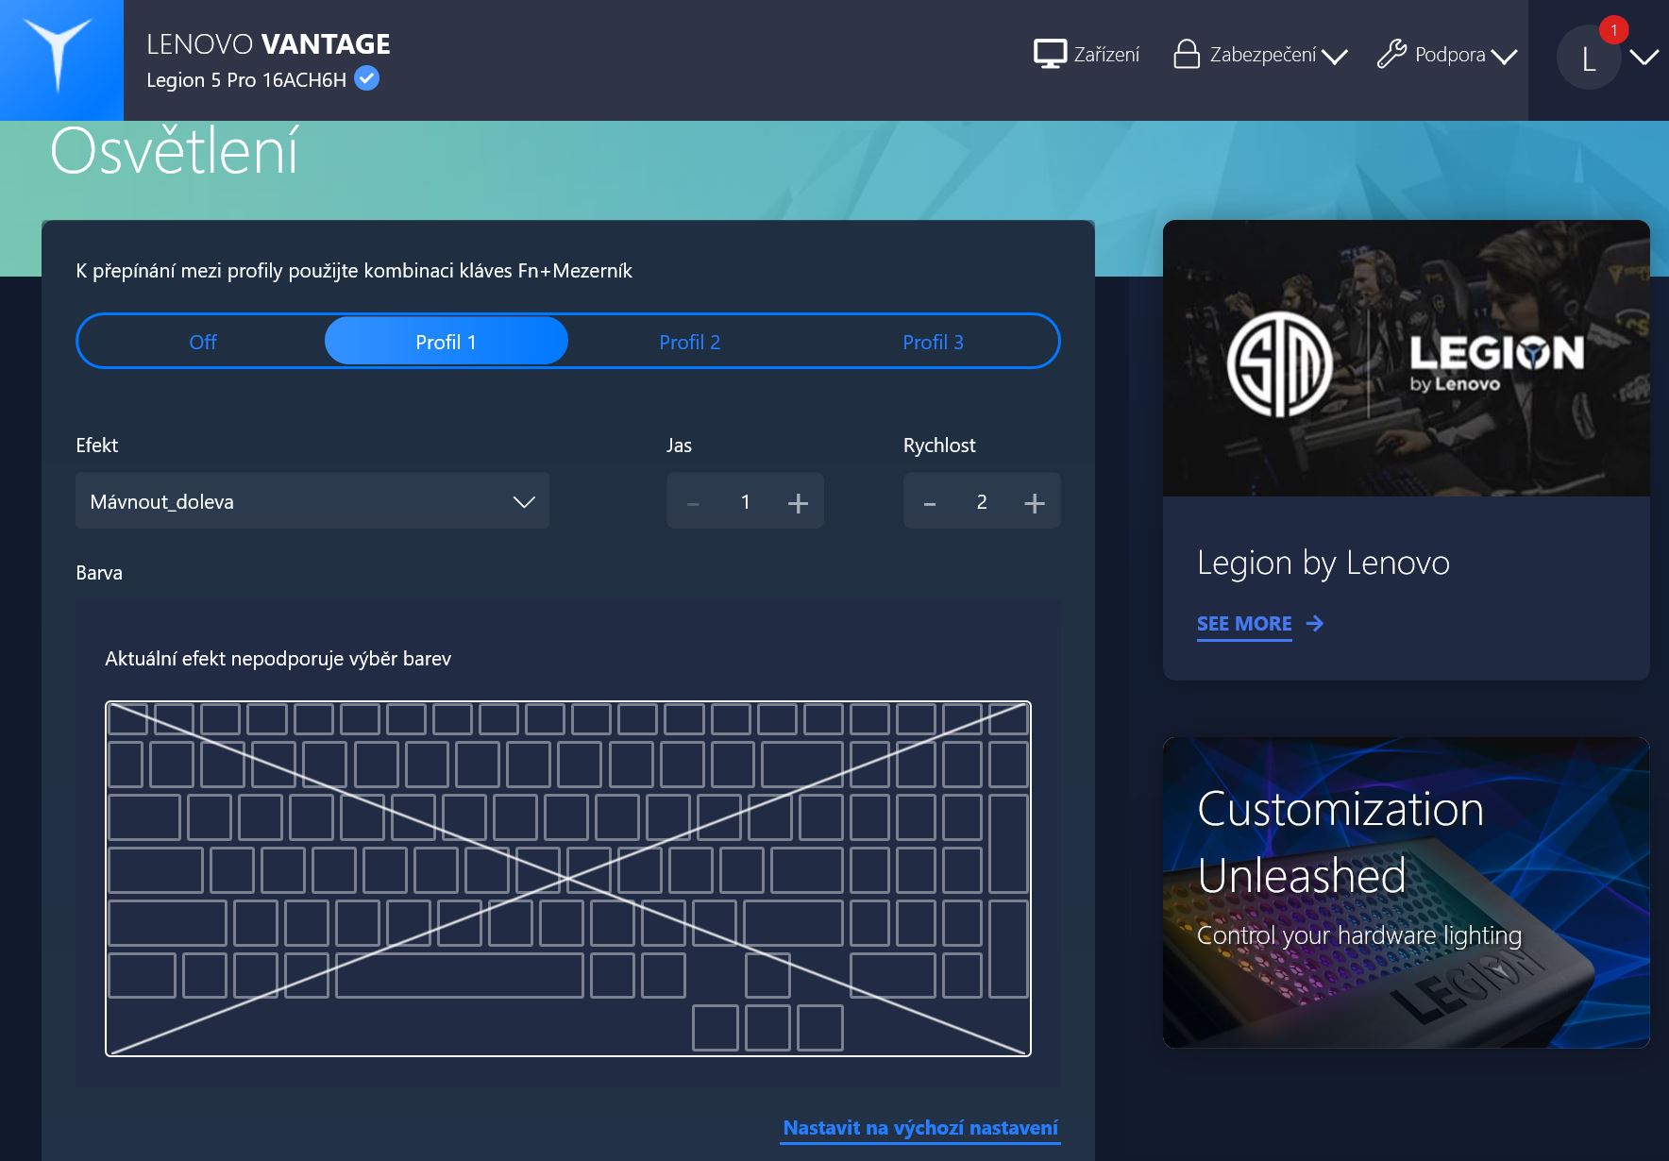Viewport: 1669px width, 1161px height.
Task: Click the Legion Y logo icon
Action: click(59, 57)
